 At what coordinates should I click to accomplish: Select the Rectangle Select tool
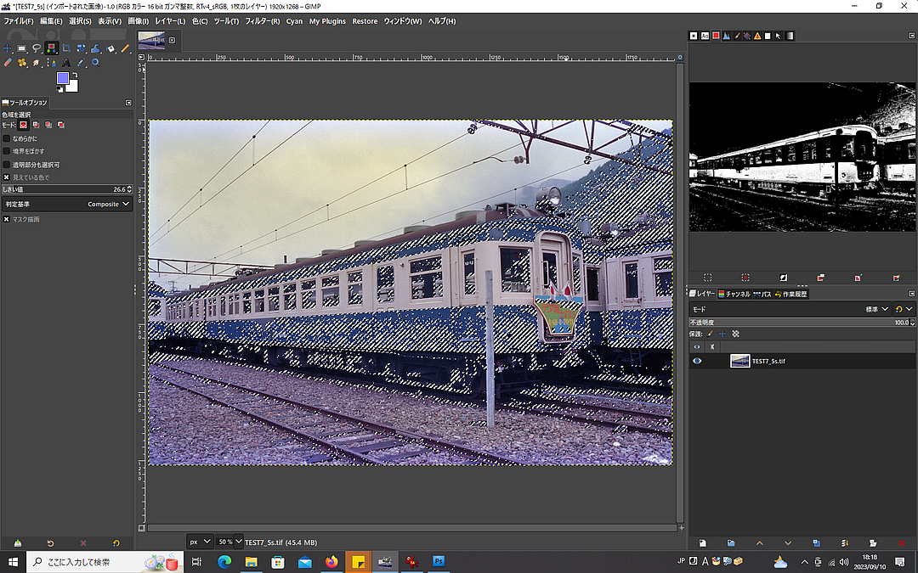click(22, 48)
